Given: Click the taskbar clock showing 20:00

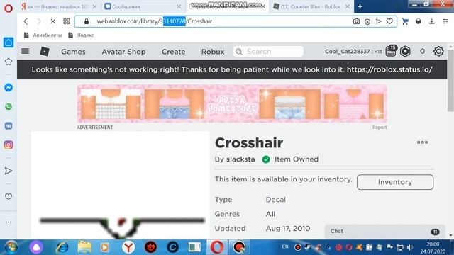Looking at the screenshot, I should point(433,244).
